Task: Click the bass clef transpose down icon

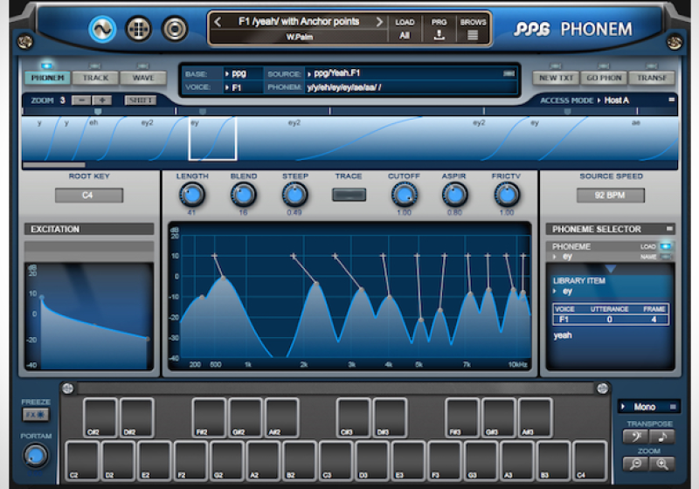Action: (635, 437)
